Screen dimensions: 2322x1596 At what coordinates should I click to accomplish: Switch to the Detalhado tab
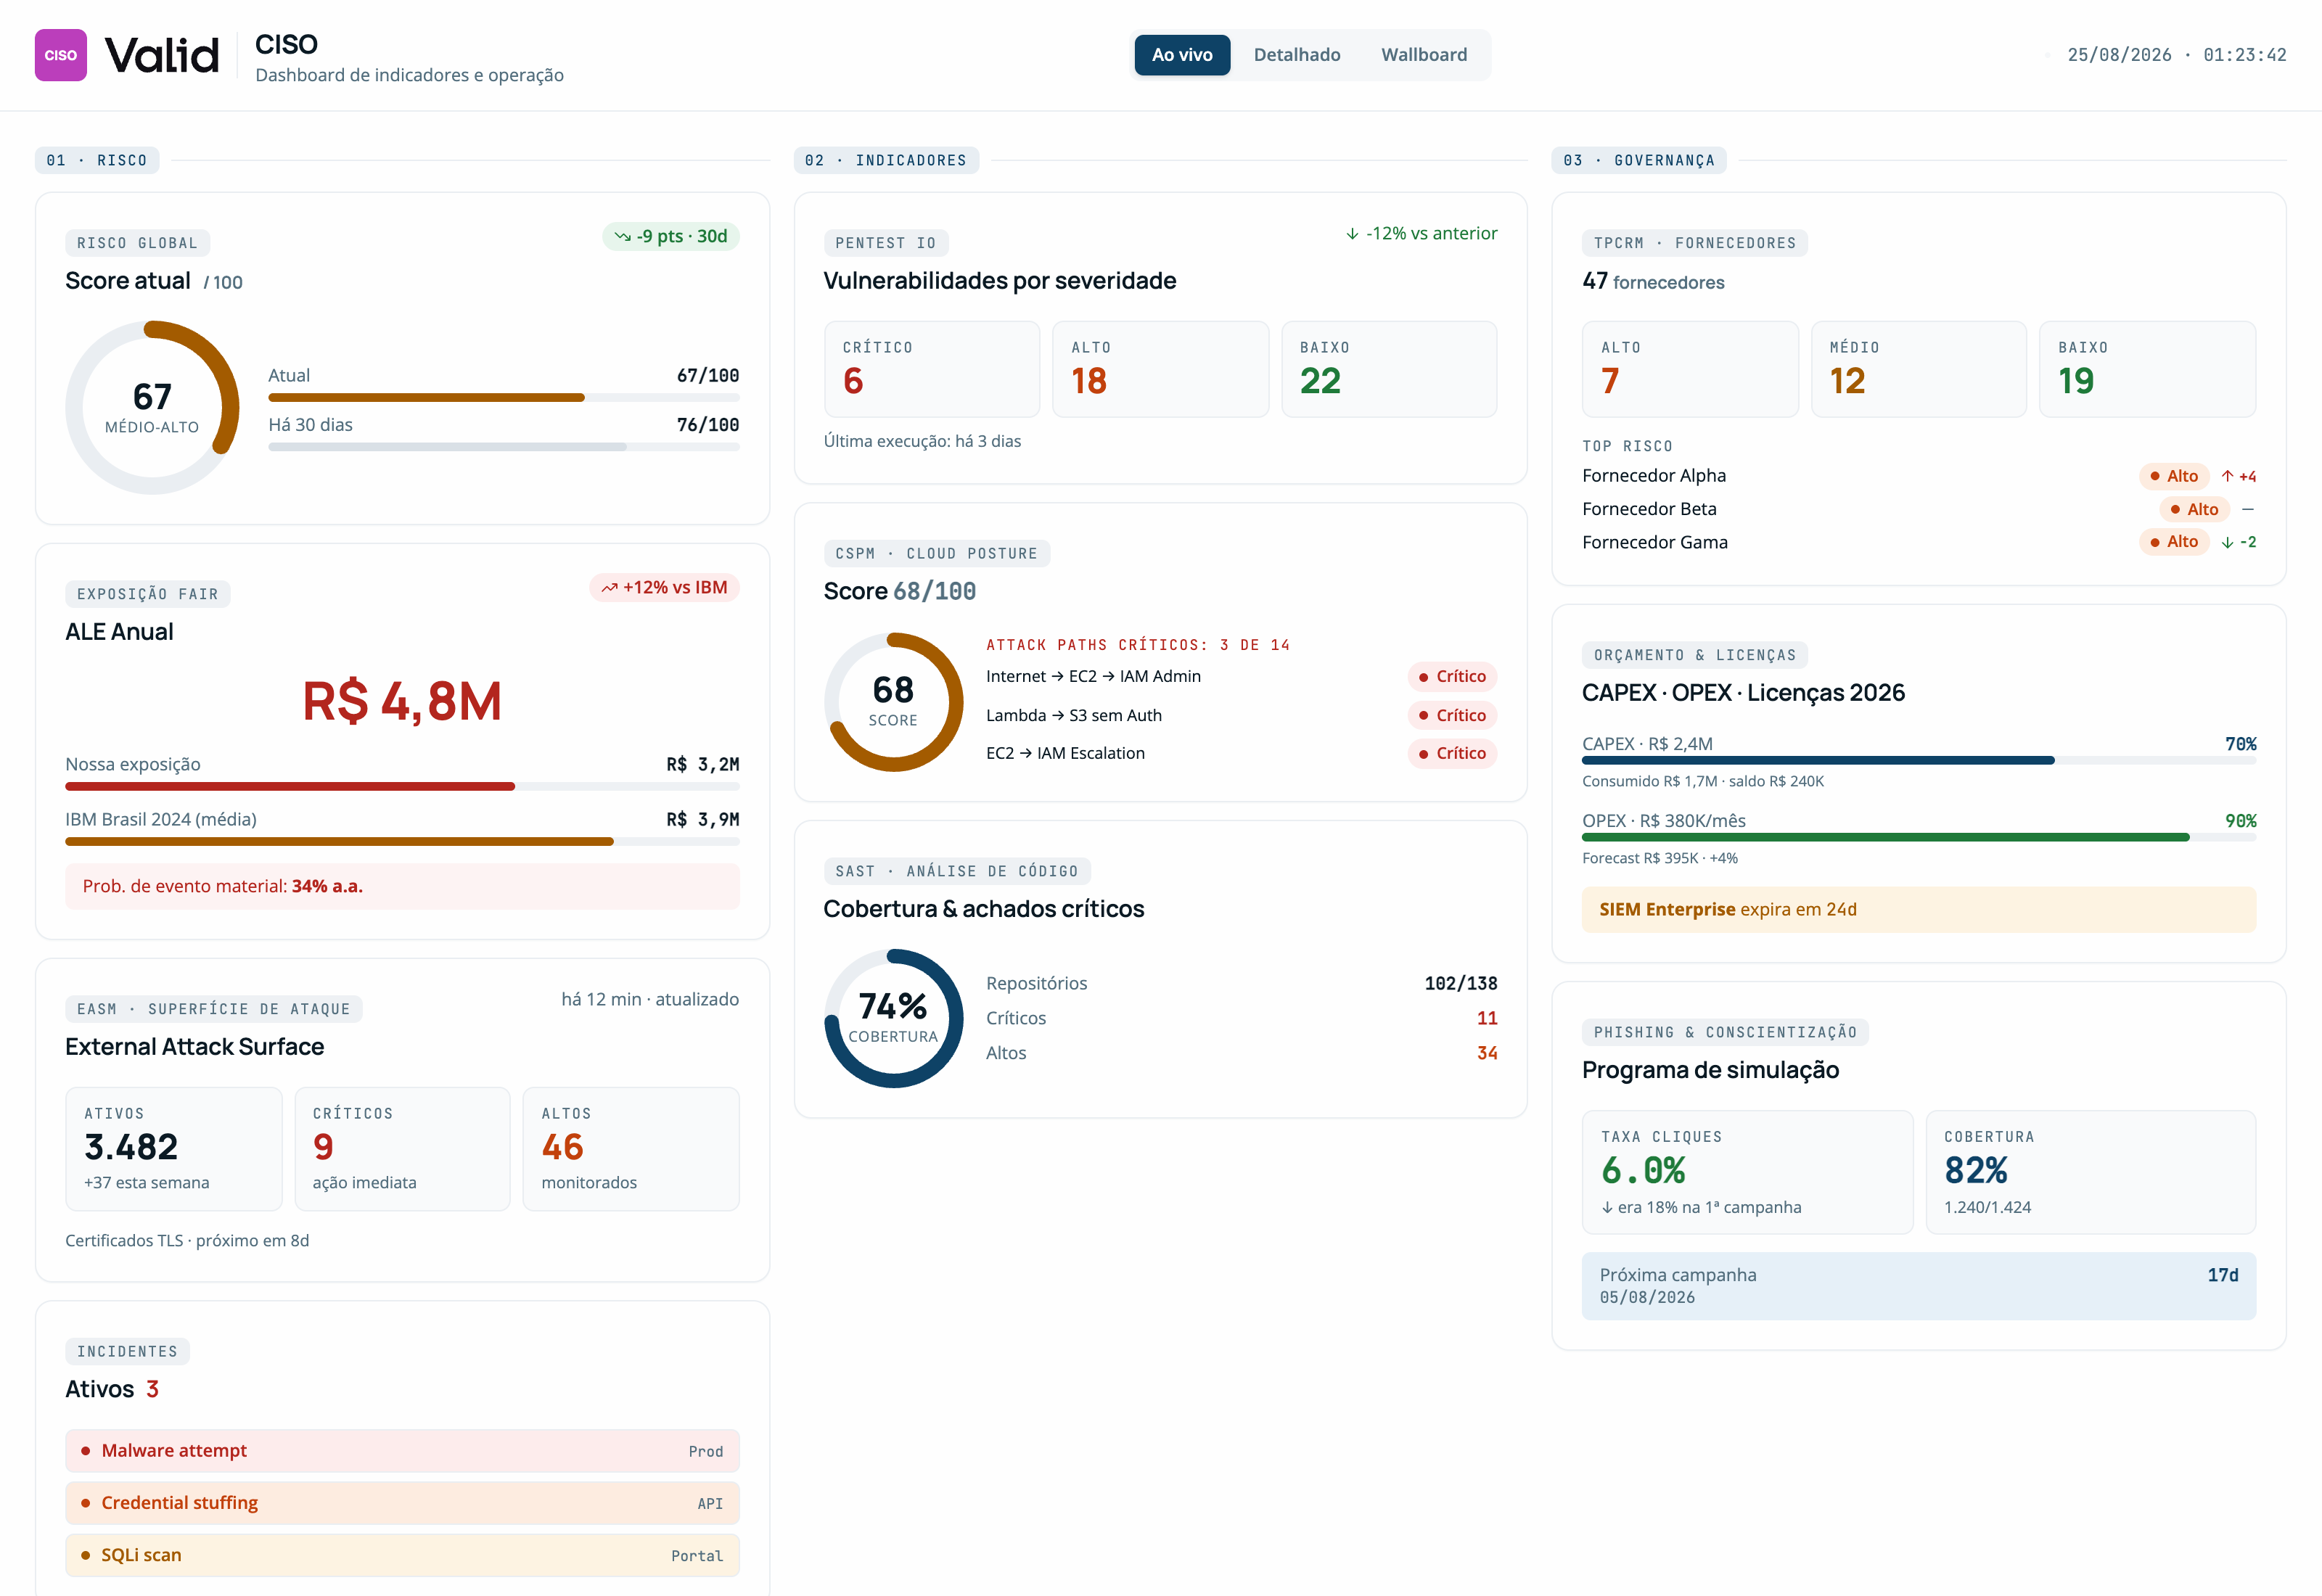(1296, 55)
